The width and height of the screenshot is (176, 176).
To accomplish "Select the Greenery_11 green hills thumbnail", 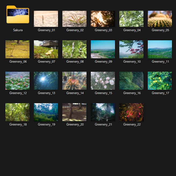I will 160,49.
